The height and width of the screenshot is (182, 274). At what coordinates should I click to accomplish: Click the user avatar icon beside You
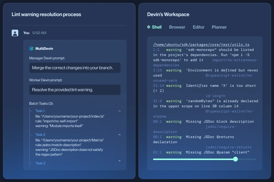click(15, 33)
